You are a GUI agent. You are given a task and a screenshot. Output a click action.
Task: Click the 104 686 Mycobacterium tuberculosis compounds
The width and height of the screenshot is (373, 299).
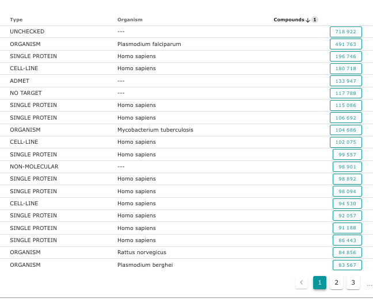345,130
